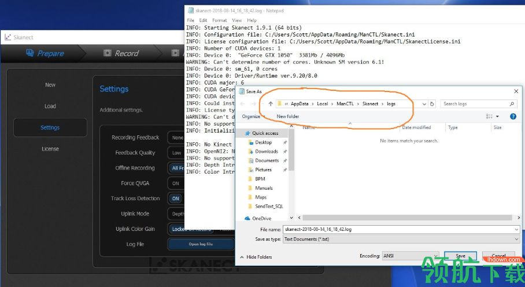Click search magnifier icon in Save As
Viewport: 525px width, 287px height.
point(512,104)
